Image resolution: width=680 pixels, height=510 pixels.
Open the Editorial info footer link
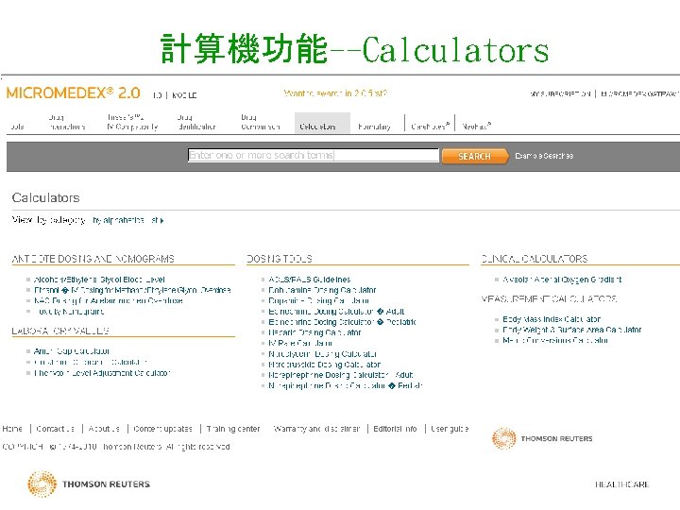click(395, 429)
